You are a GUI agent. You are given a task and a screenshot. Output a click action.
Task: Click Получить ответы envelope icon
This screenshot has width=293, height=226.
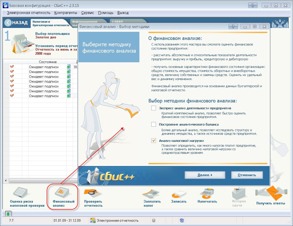271,193
